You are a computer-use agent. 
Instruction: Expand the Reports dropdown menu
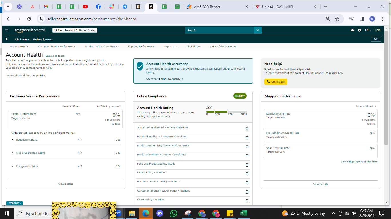[x=171, y=46]
